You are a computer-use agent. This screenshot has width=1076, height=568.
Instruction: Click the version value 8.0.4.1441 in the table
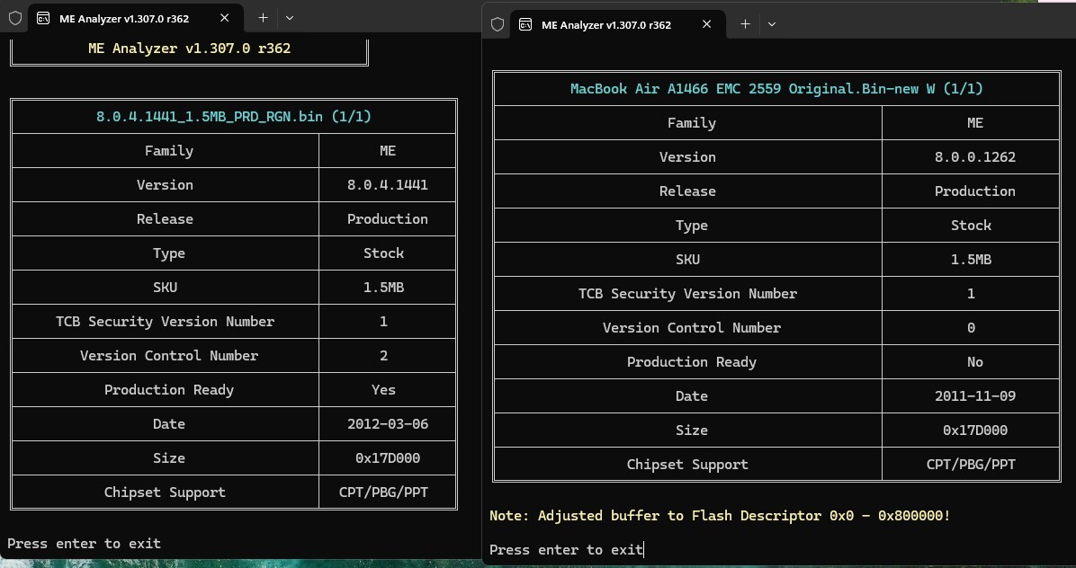[388, 185]
